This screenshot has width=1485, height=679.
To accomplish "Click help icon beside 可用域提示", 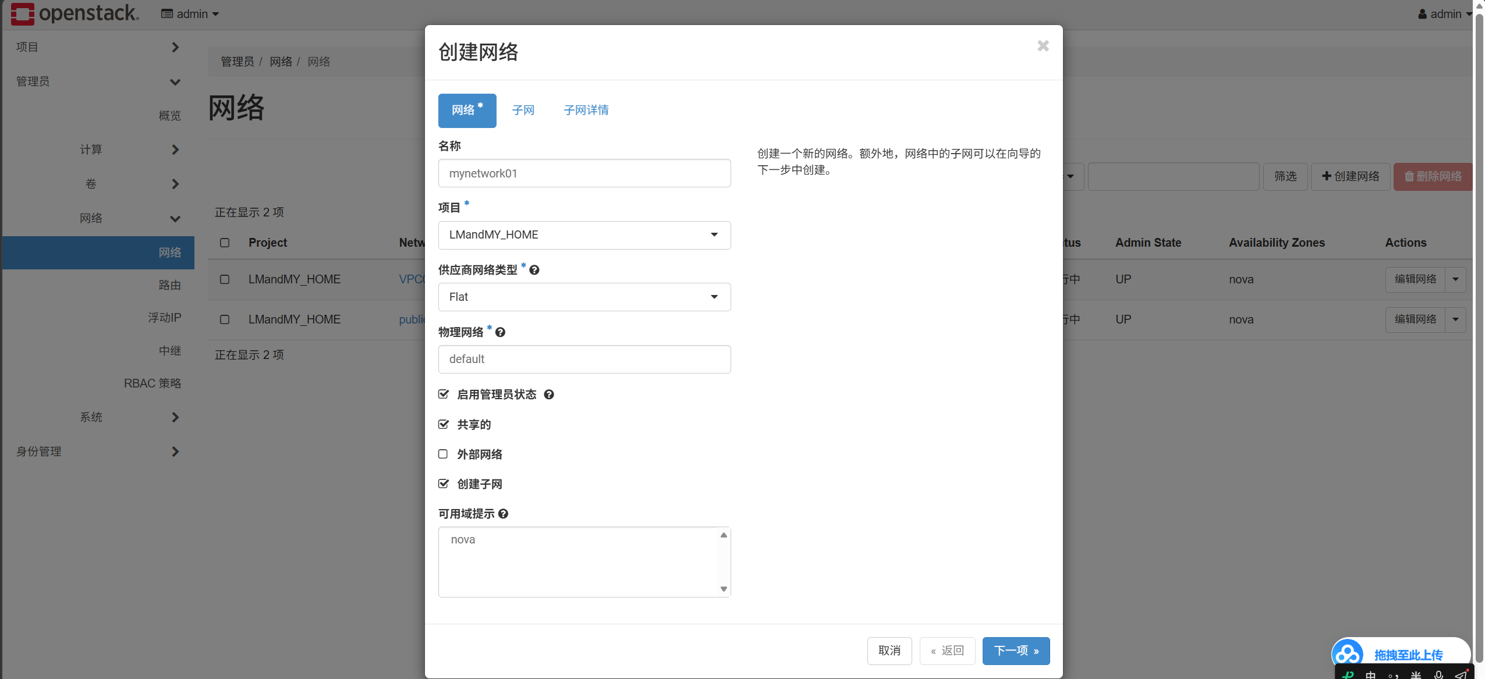I will [504, 514].
